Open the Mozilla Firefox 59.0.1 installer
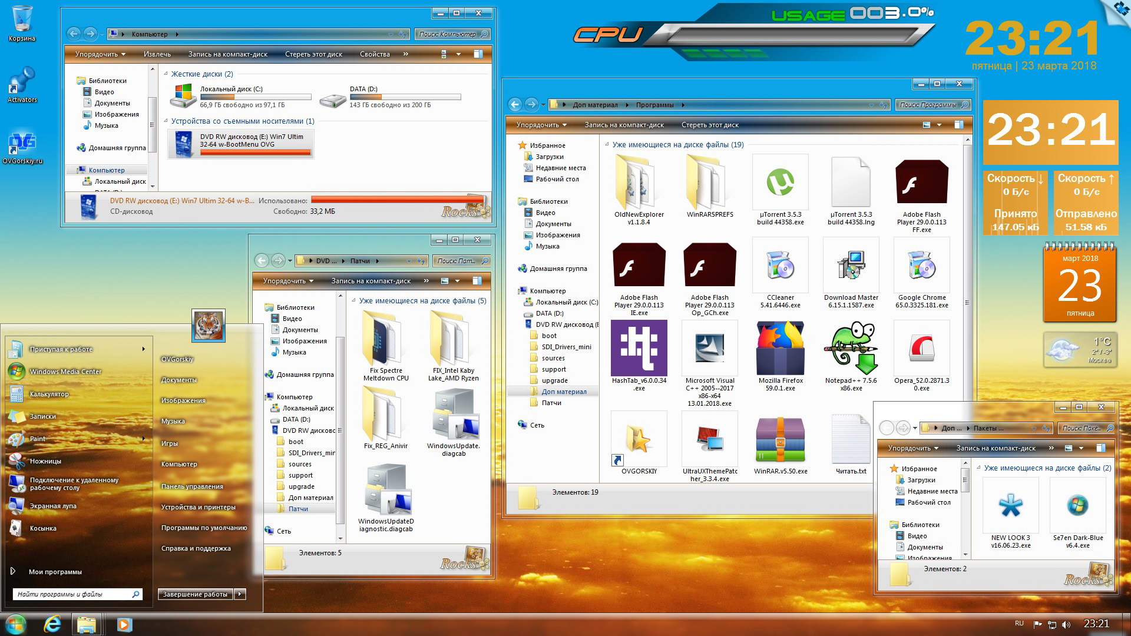The image size is (1131, 636). click(x=780, y=349)
